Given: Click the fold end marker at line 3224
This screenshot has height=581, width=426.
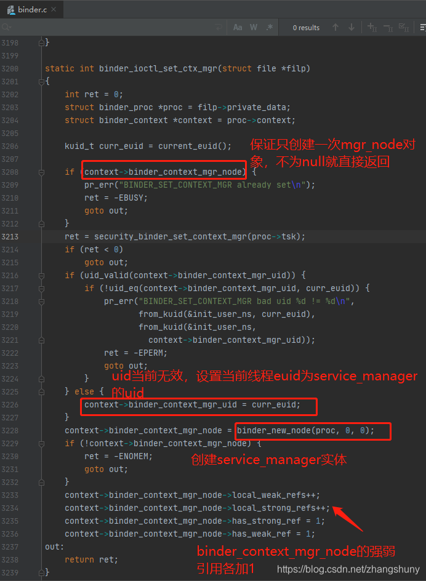Looking at the screenshot, I should (x=41, y=379).
